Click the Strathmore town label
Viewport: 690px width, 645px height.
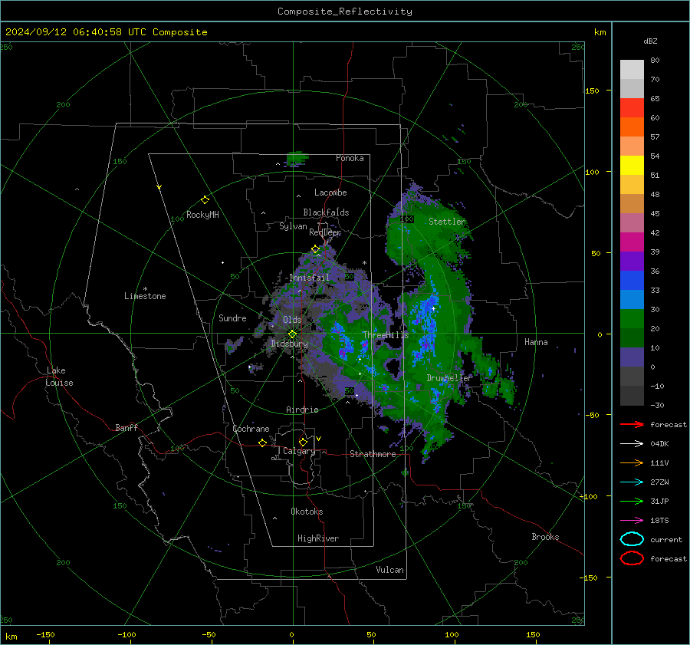373,454
